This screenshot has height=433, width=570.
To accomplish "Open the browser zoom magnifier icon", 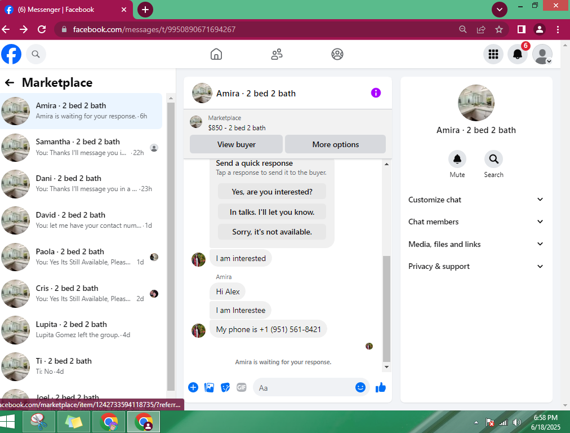I will coord(463,29).
